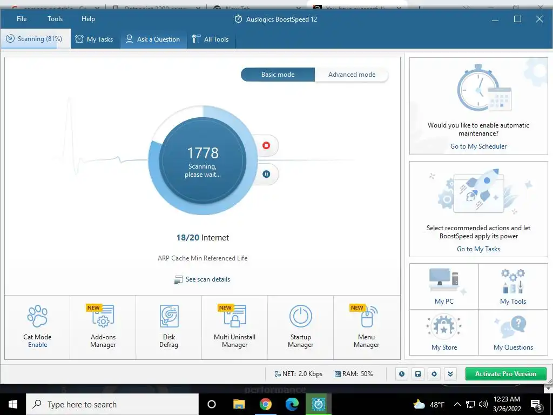Open the All Tools tab
Image resolution: width=553 pixels, height=415 pixels.
[211, 39]
